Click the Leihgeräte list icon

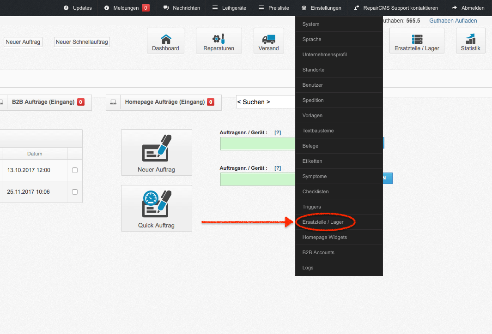click(215, 8)
